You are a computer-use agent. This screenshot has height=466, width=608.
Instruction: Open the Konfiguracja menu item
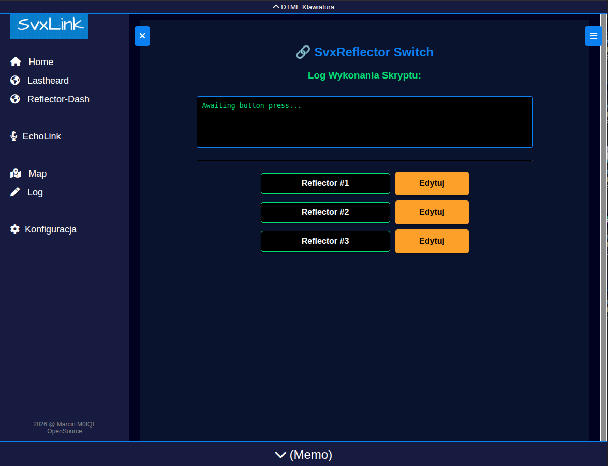point(51,229)
